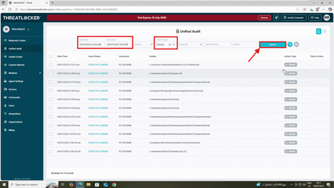Click the Search text field in the filter bar
Screen dimensions: 334x188
click(245, 44)
